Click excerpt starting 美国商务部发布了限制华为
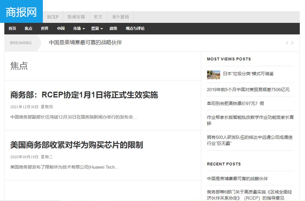The width and height of the screenshot is (305, 201). click(x=64, y=167)
